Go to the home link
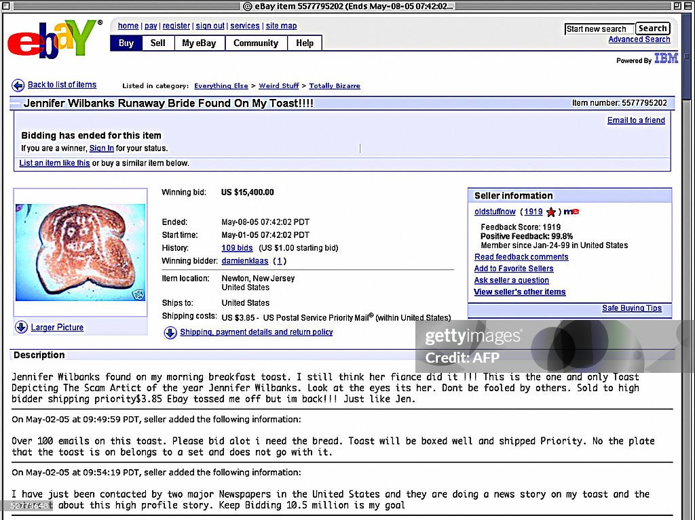695x520 pixels. tap(128, 26)
